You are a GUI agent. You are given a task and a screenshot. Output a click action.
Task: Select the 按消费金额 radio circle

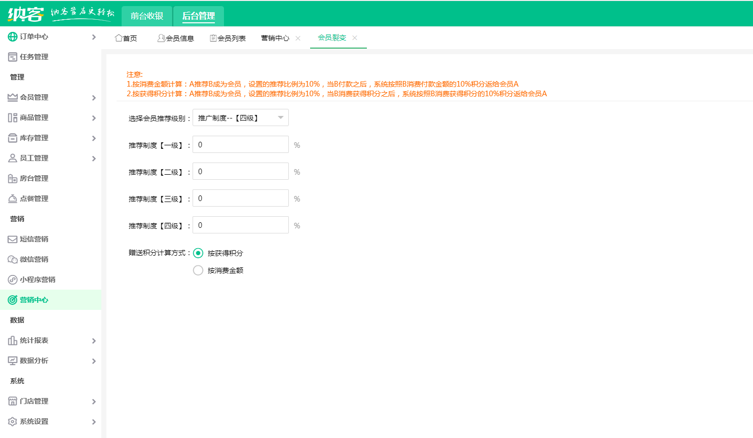click(198, 270)
